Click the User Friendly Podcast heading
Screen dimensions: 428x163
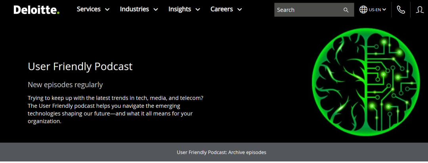80,66
